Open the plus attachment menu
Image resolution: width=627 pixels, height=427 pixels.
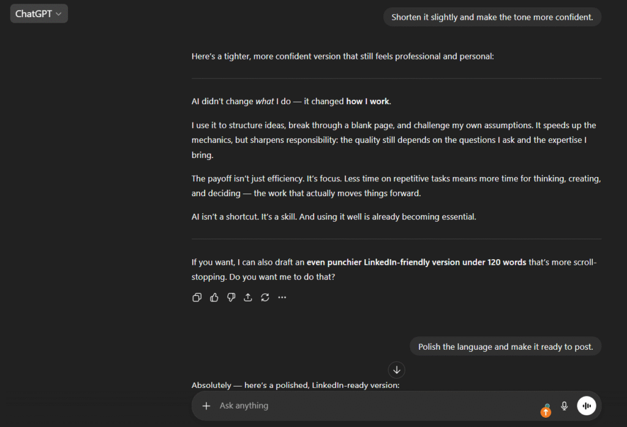206,406
